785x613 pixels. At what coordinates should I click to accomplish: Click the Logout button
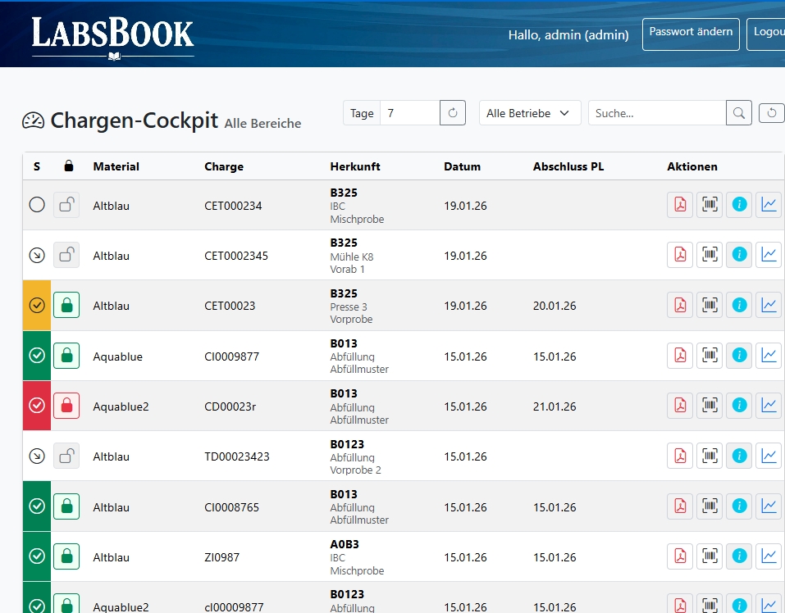[767, 34]
